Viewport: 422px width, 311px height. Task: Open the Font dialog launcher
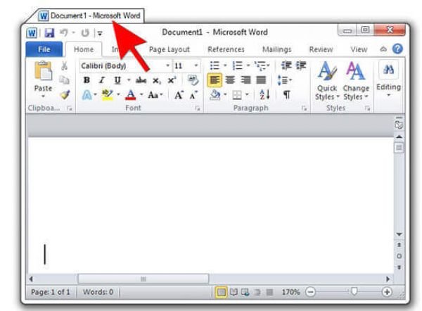tap(198, 108)
